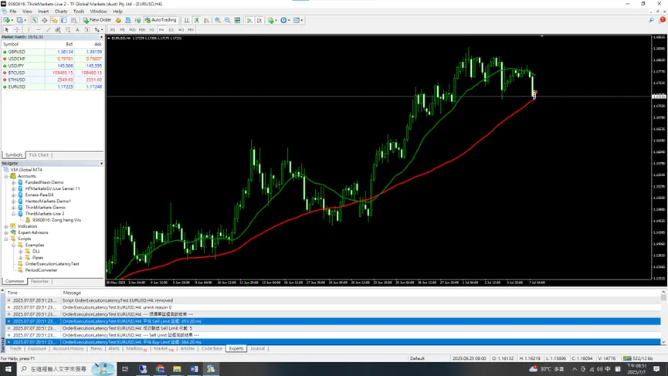Switch timeframe to W1
The height and width of the screenshot is (376, 668).
(x=181, y=30)
